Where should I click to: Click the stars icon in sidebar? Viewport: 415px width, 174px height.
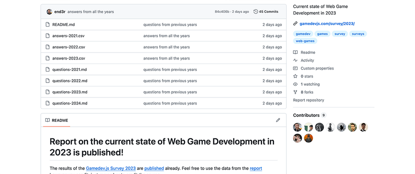click(x=295, y=76)
